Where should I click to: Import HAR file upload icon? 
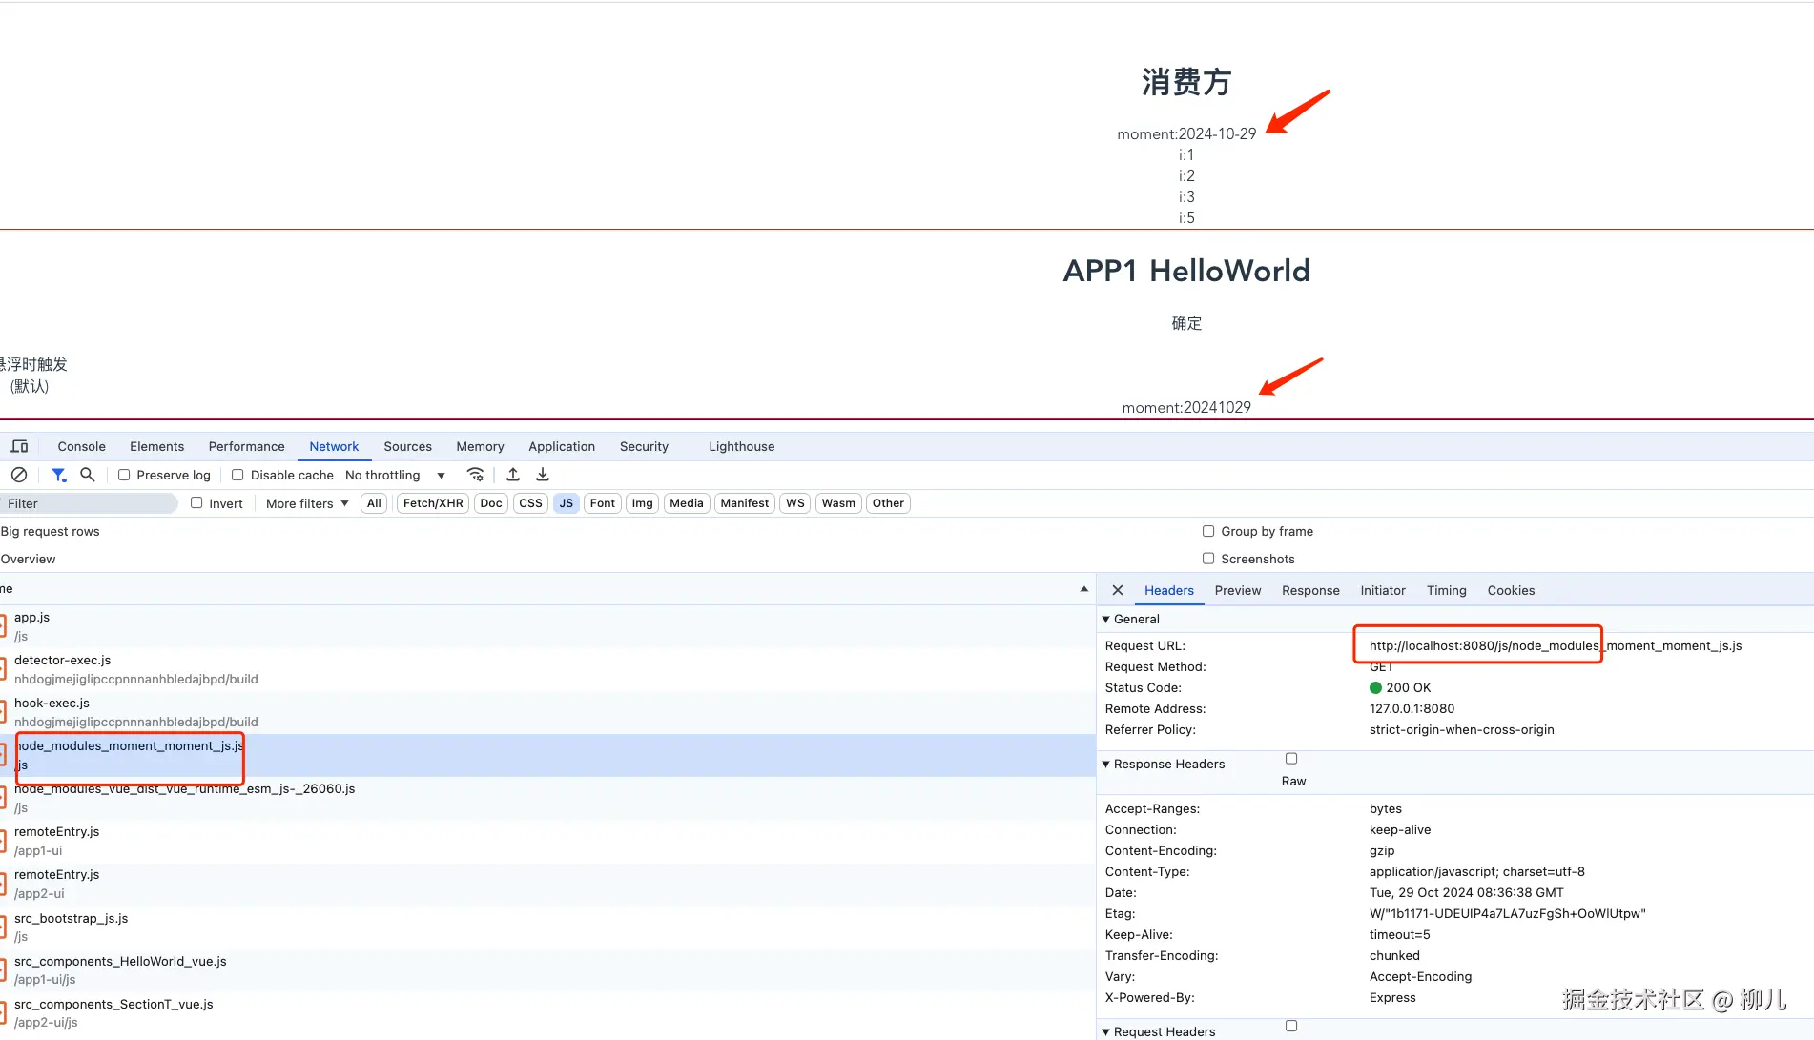click(x=513, y=475)
